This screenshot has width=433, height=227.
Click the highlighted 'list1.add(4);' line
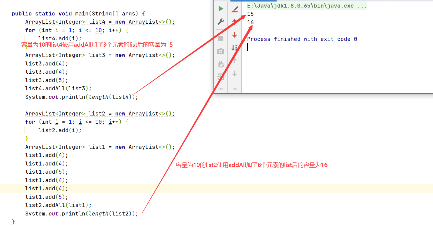(x=47, y=189)
